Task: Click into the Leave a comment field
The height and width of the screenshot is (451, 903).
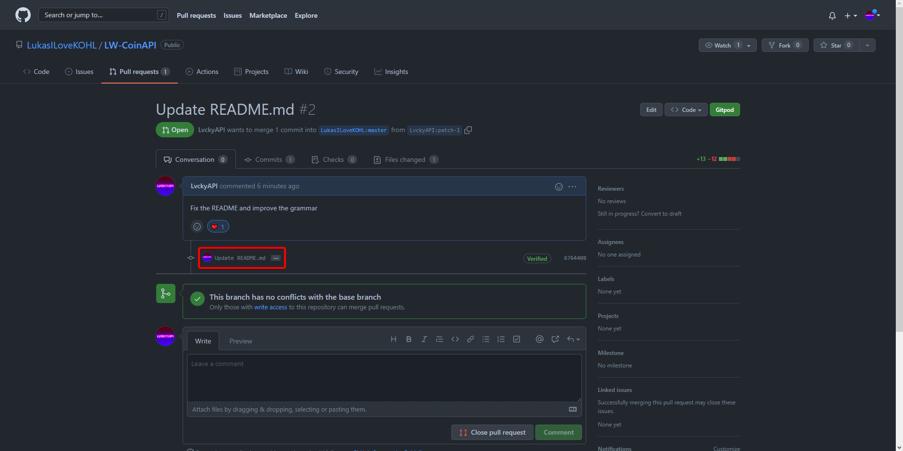Action: click(x=384, y=378)
